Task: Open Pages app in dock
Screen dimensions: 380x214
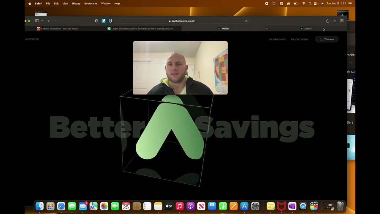Action: click(234, 206)
